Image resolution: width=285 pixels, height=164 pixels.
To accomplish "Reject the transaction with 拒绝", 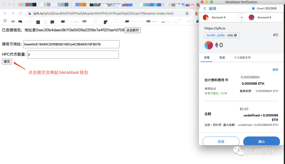I will [221, 141].
